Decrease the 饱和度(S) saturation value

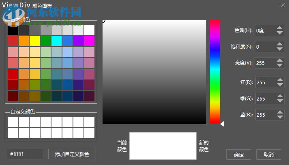tap(280, 49)
